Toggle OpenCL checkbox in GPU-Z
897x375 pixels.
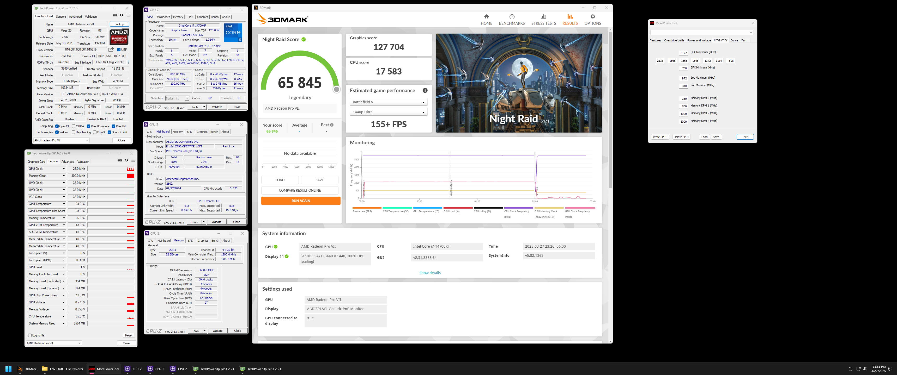click(x=57, y=126)
